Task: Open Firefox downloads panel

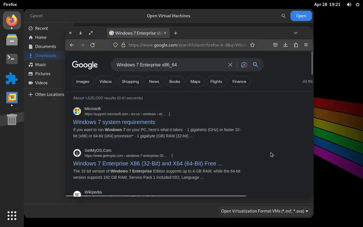Action: 286,45
